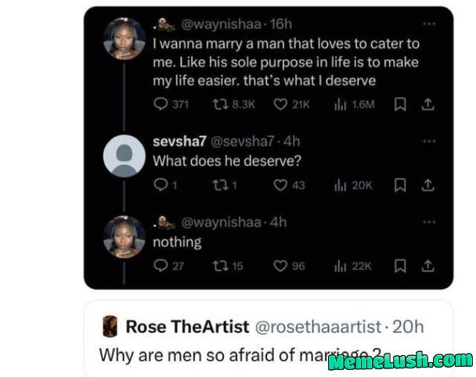This screenshot has width=476, height=377.
Task: Retweet the first tweet with 8.3K retweets
Action: point(220,105)
